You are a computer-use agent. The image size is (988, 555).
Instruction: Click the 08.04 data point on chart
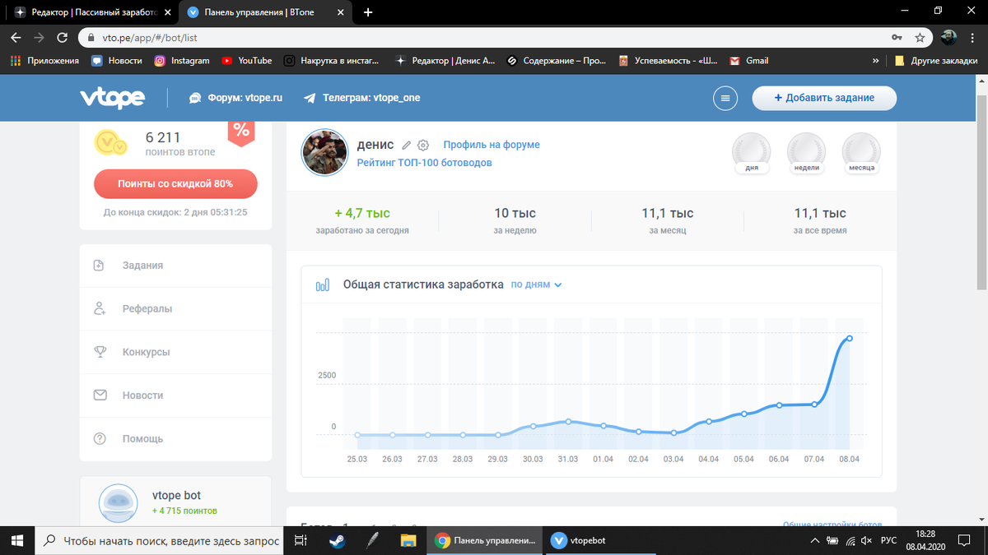tap(850, 338)
